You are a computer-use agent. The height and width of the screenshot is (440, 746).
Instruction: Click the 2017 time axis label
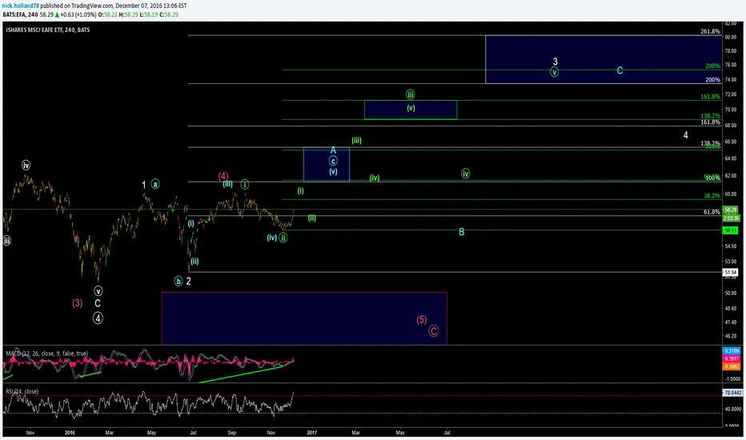point(311,432)
